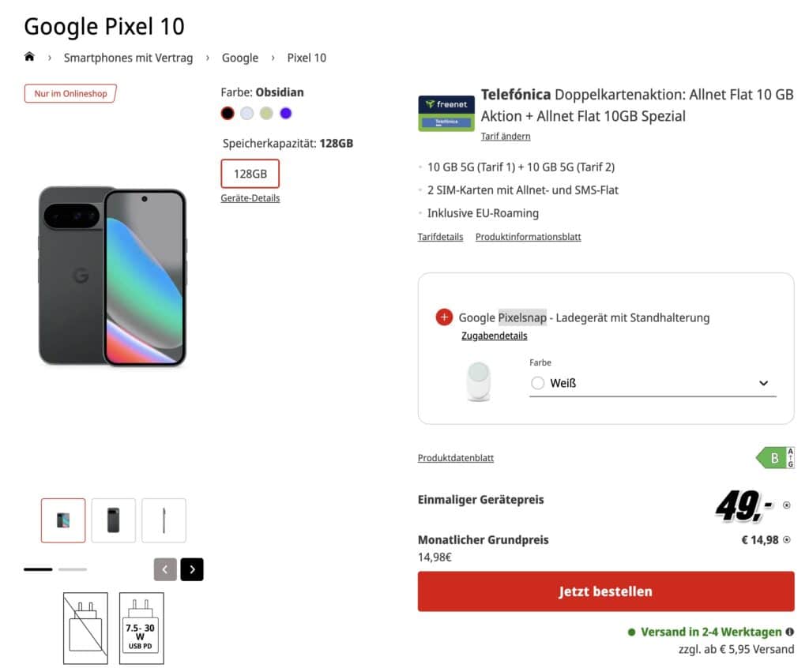The width and height of the screenshot is (809, 668).
Task: Click the info icon beside monthly price
Action: tap(786, 540)
